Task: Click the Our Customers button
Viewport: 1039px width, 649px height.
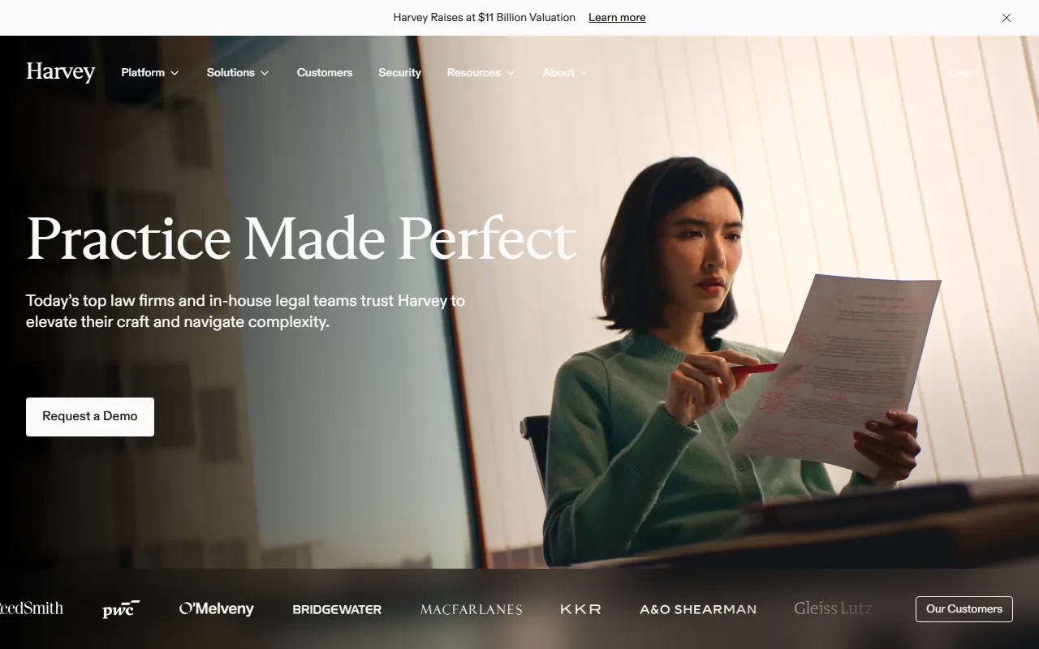Action: click(x=964, y=609)
